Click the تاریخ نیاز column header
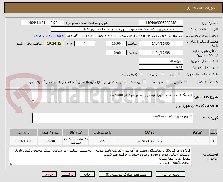 (x=23, y=133)
